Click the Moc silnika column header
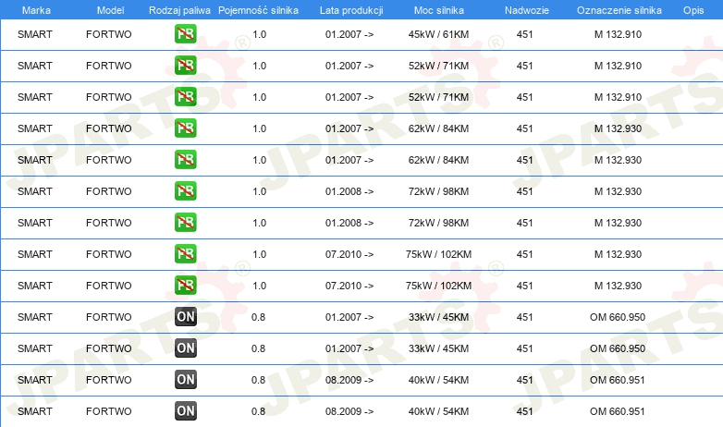 point(439,10)
